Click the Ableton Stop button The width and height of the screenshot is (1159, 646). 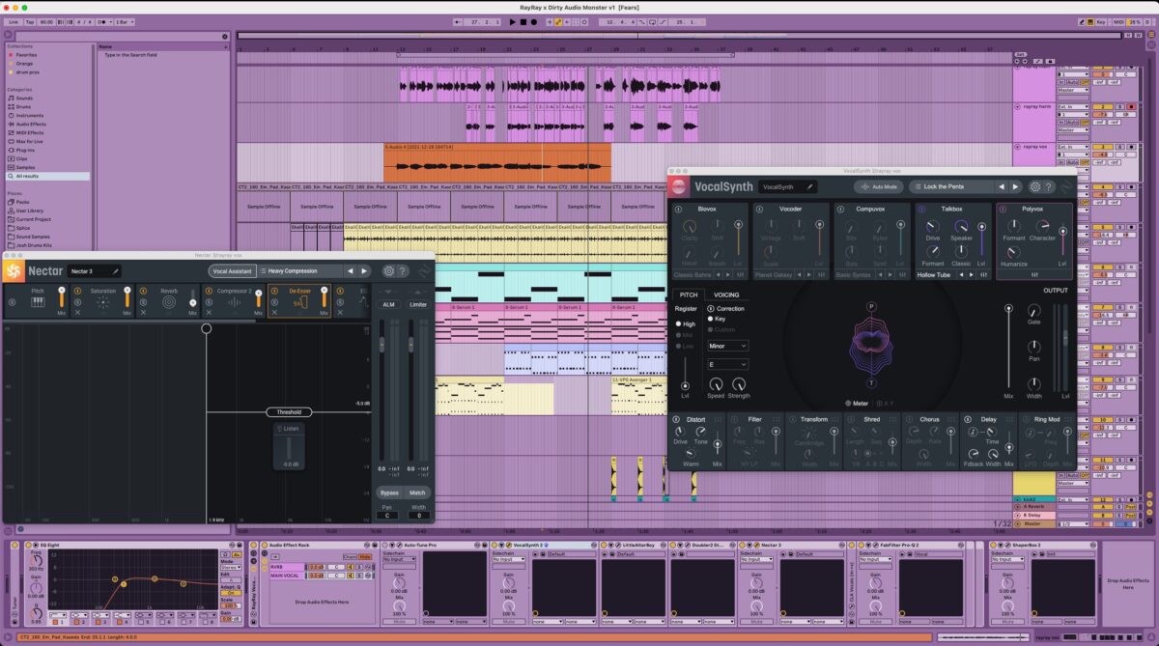pyautogui.click(x=523, y=21)
